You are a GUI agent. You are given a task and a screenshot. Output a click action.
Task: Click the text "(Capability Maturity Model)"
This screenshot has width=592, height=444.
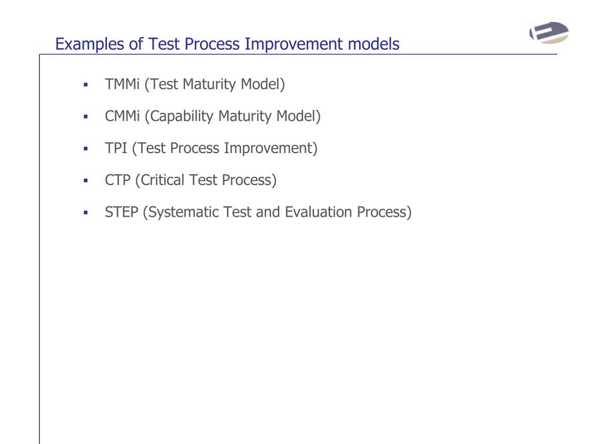(x=232, y=116)
